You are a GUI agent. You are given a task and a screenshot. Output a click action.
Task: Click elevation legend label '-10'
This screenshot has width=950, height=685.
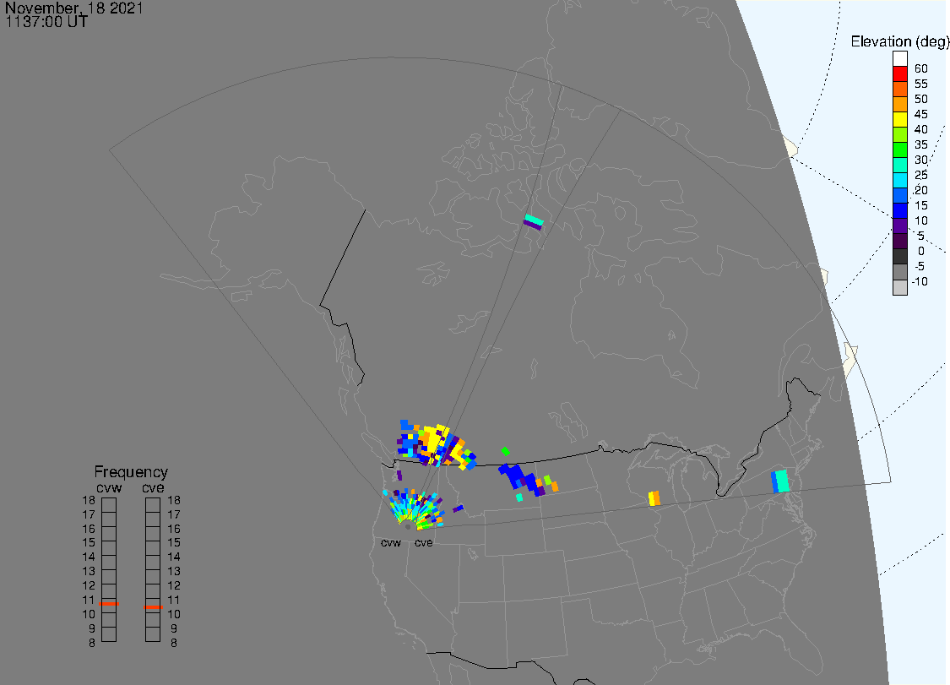[x=920, y=281]
